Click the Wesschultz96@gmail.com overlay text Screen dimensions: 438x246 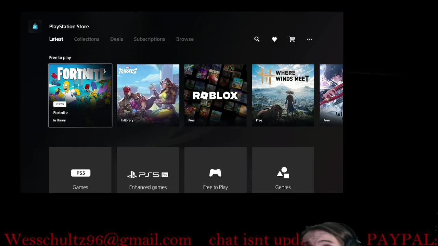click(98, 239)
